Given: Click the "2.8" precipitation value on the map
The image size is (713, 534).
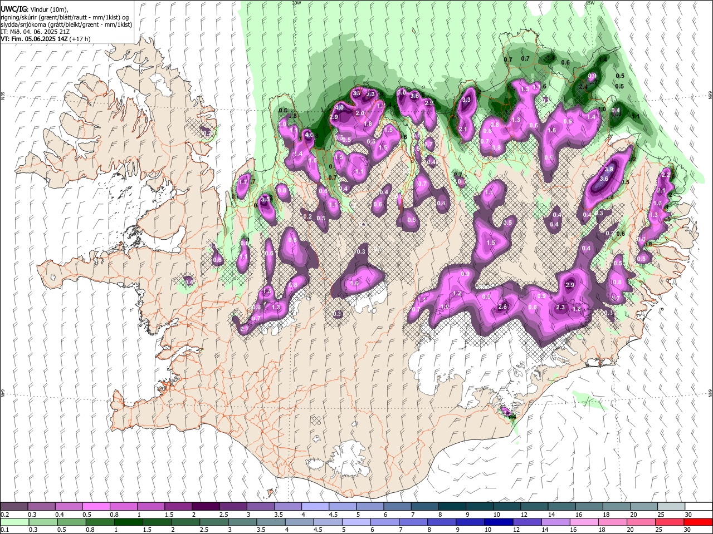Looking at the screenshot, I should (502, 307).
